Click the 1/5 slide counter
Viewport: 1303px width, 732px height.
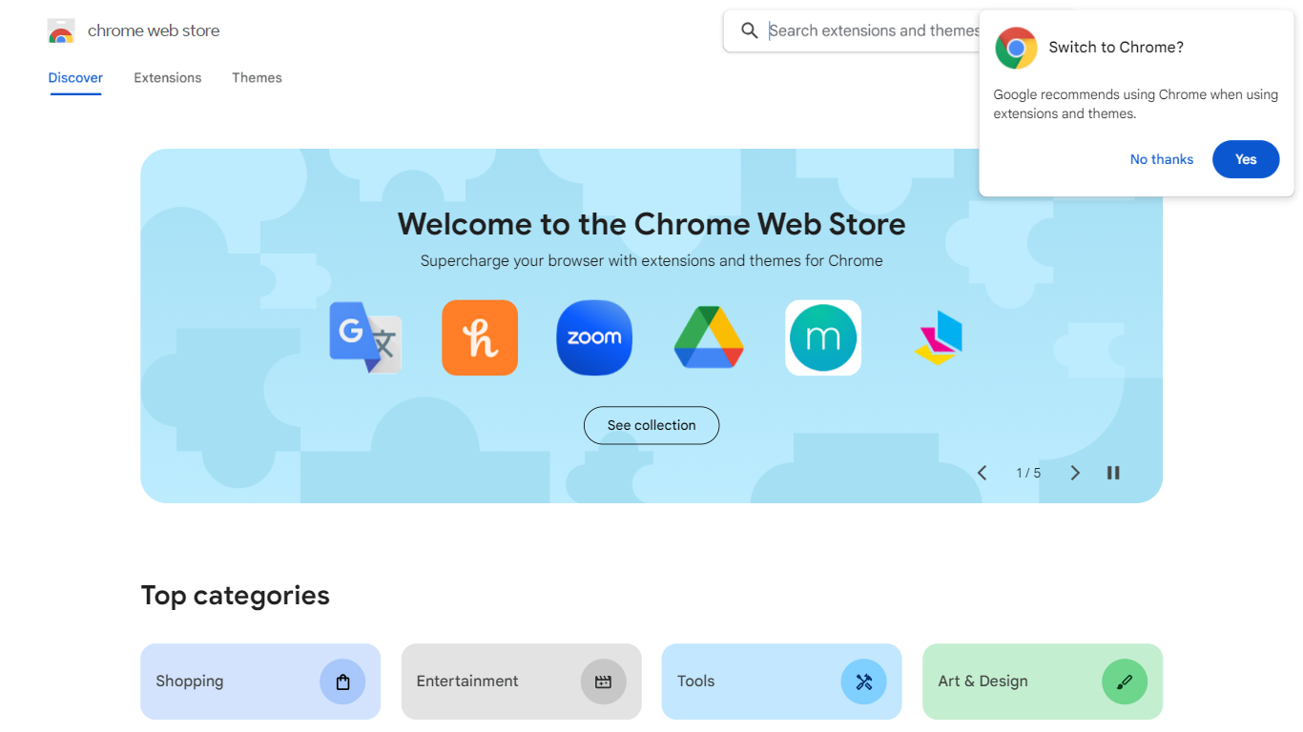[x=1028, y=473]
